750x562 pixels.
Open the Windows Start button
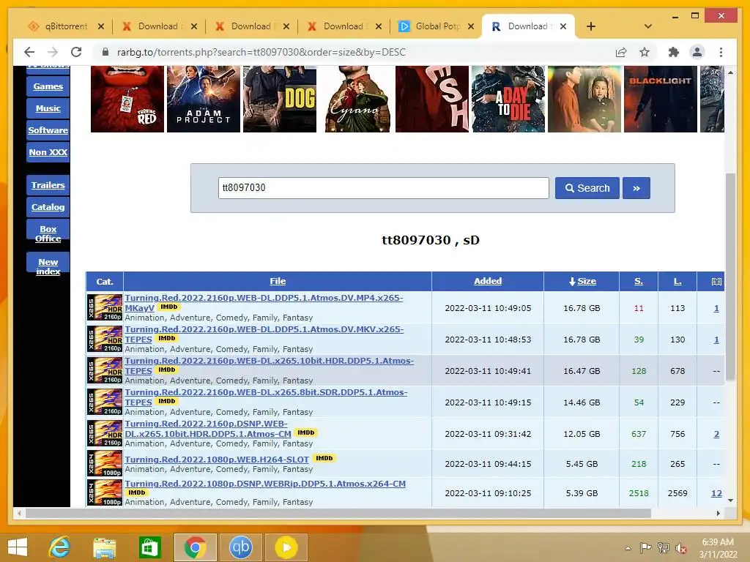tap(18, 547)
